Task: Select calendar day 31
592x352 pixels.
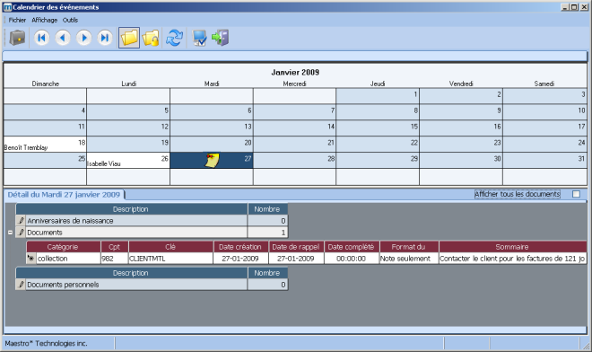Action: (x=544, y=161)
